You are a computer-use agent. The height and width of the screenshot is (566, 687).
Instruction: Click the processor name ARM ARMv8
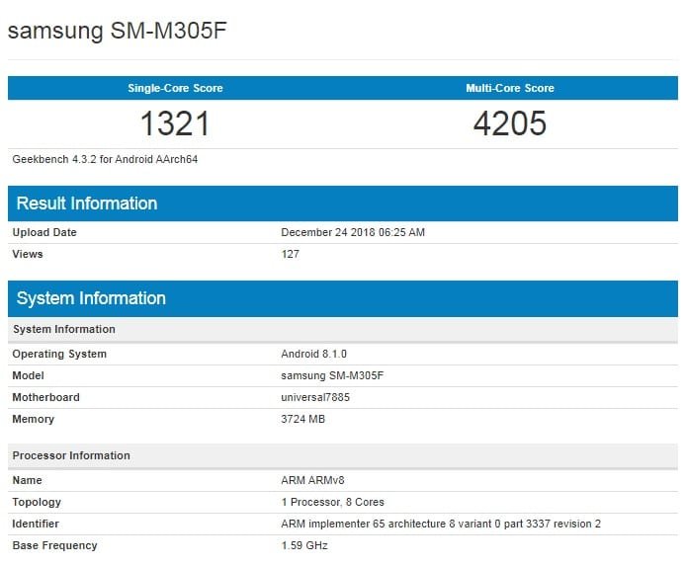(x=312, y=480)
